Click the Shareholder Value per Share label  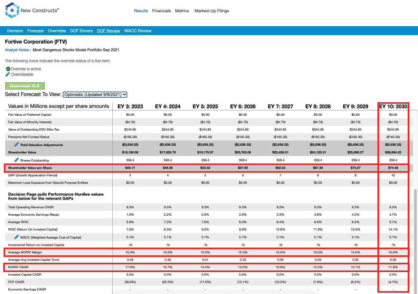pyautogui.click(x=30, y=168)
